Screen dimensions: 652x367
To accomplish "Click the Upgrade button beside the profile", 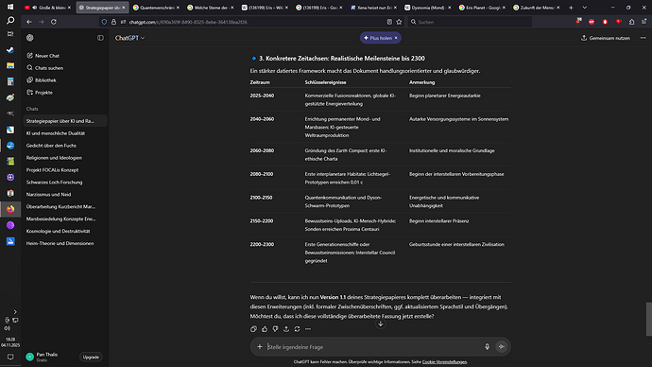I will (91, 357).
